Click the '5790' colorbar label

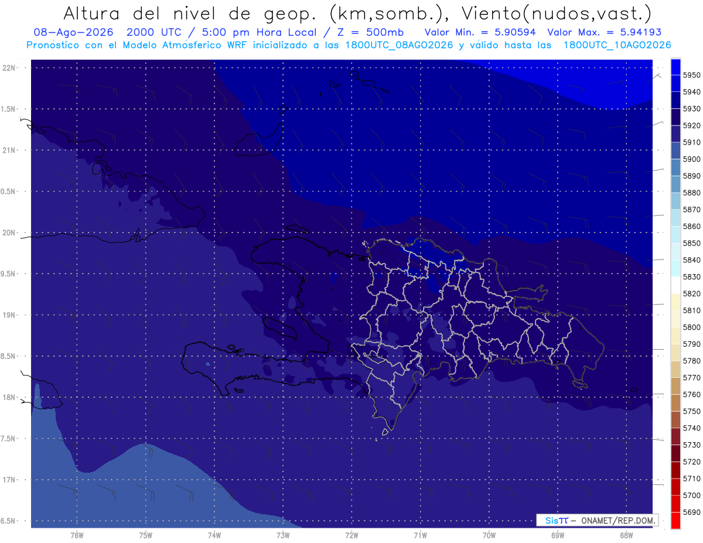(692, 344)
